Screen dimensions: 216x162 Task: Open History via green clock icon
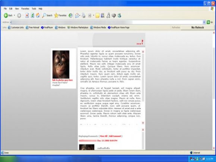[x=70, y=15]
